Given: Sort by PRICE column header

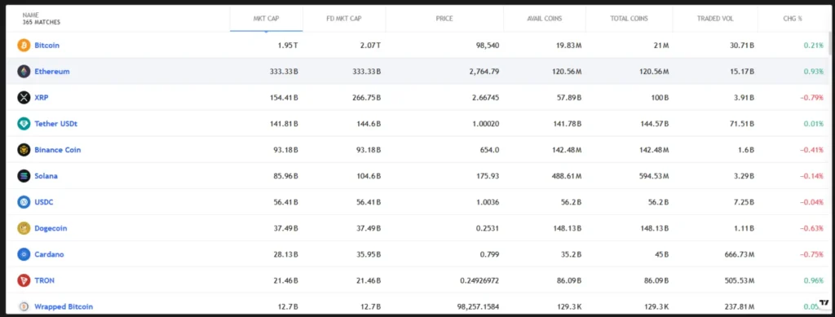Looking at the screenshot, I should 444,19.
